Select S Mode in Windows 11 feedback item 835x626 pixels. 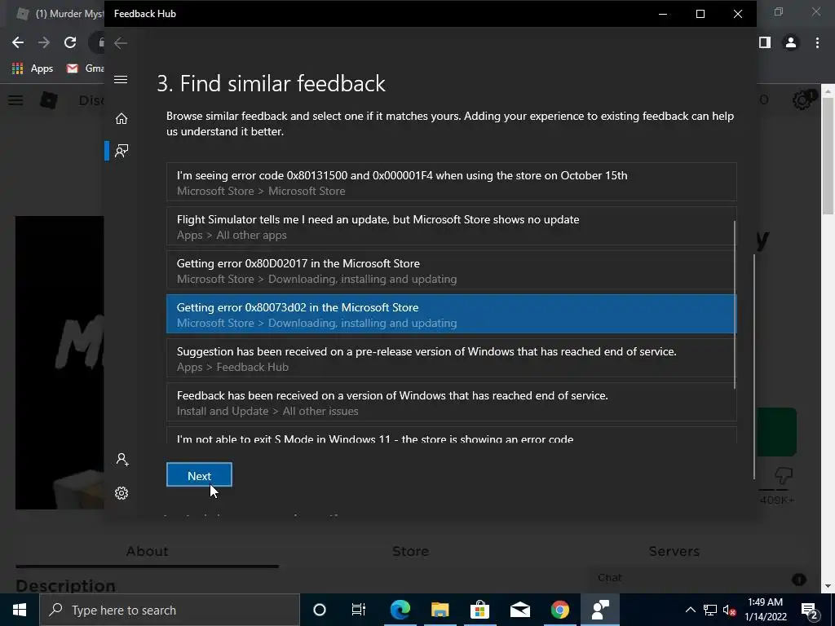(x=452, y=435)
